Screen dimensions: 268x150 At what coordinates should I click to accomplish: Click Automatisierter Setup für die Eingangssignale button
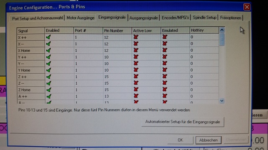183,122
